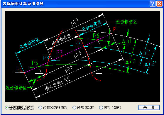The width and height of the screenshot is (164, 115).
Task: Click the cyan P3 label
Action: 46,58
